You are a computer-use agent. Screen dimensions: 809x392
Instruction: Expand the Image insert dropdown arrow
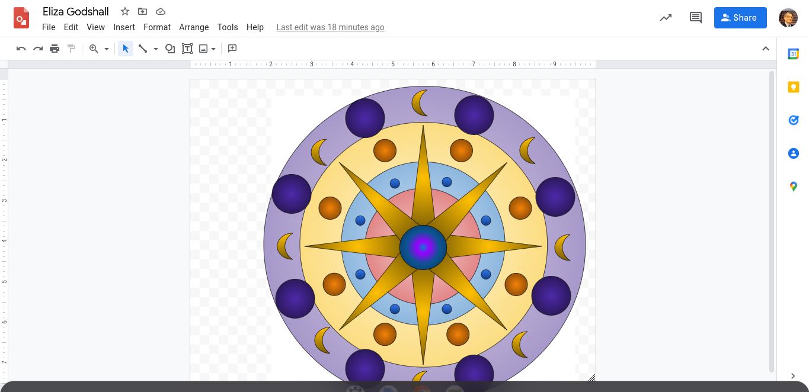[x=213, y=49]
